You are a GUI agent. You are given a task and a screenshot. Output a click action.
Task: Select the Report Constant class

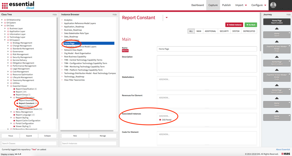click(x=26, y=103)
